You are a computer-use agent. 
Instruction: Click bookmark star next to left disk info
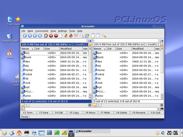click(90, 44)
